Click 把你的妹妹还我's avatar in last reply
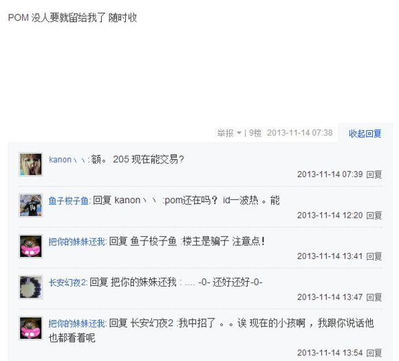Viewport: 399px width, 361px height. tap(30, 328)
